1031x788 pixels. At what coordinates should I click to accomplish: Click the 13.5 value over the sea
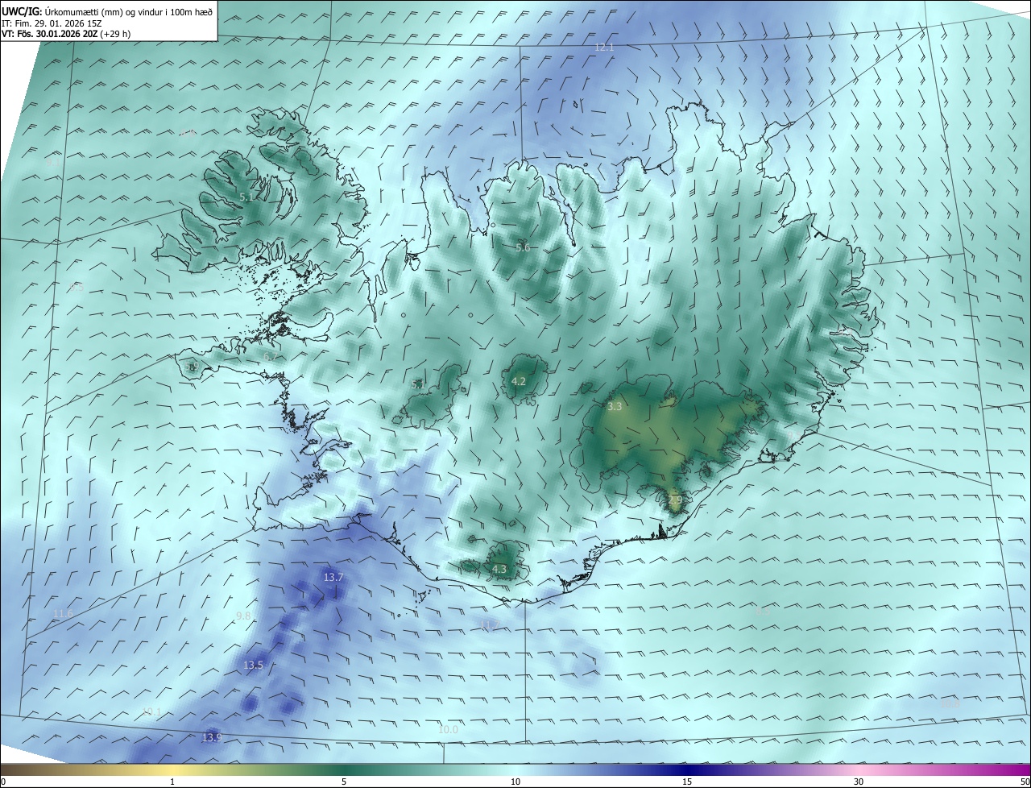tap(254, 665)
